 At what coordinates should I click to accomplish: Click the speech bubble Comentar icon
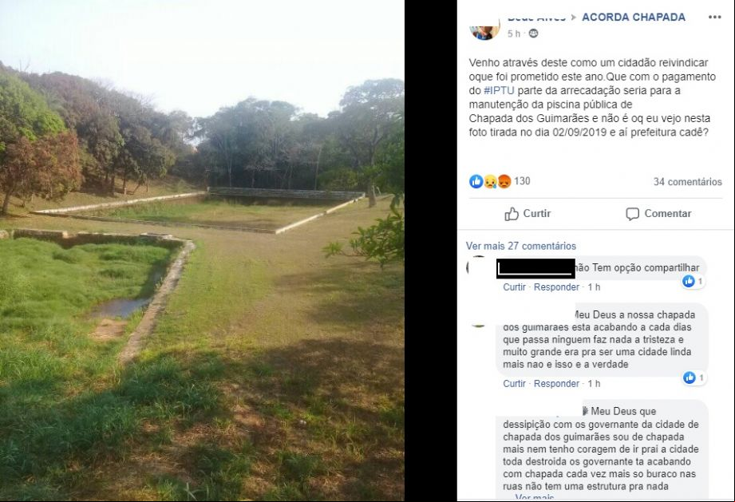tap(632, 214)
